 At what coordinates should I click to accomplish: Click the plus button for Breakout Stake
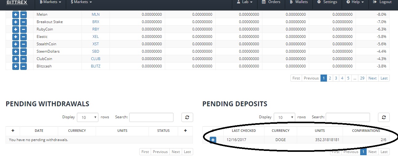(16, 22)
